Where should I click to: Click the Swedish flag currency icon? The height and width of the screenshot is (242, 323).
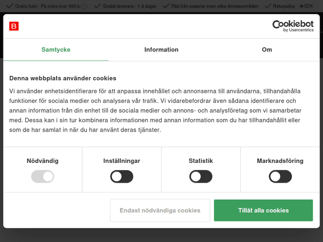pos(301,6)
